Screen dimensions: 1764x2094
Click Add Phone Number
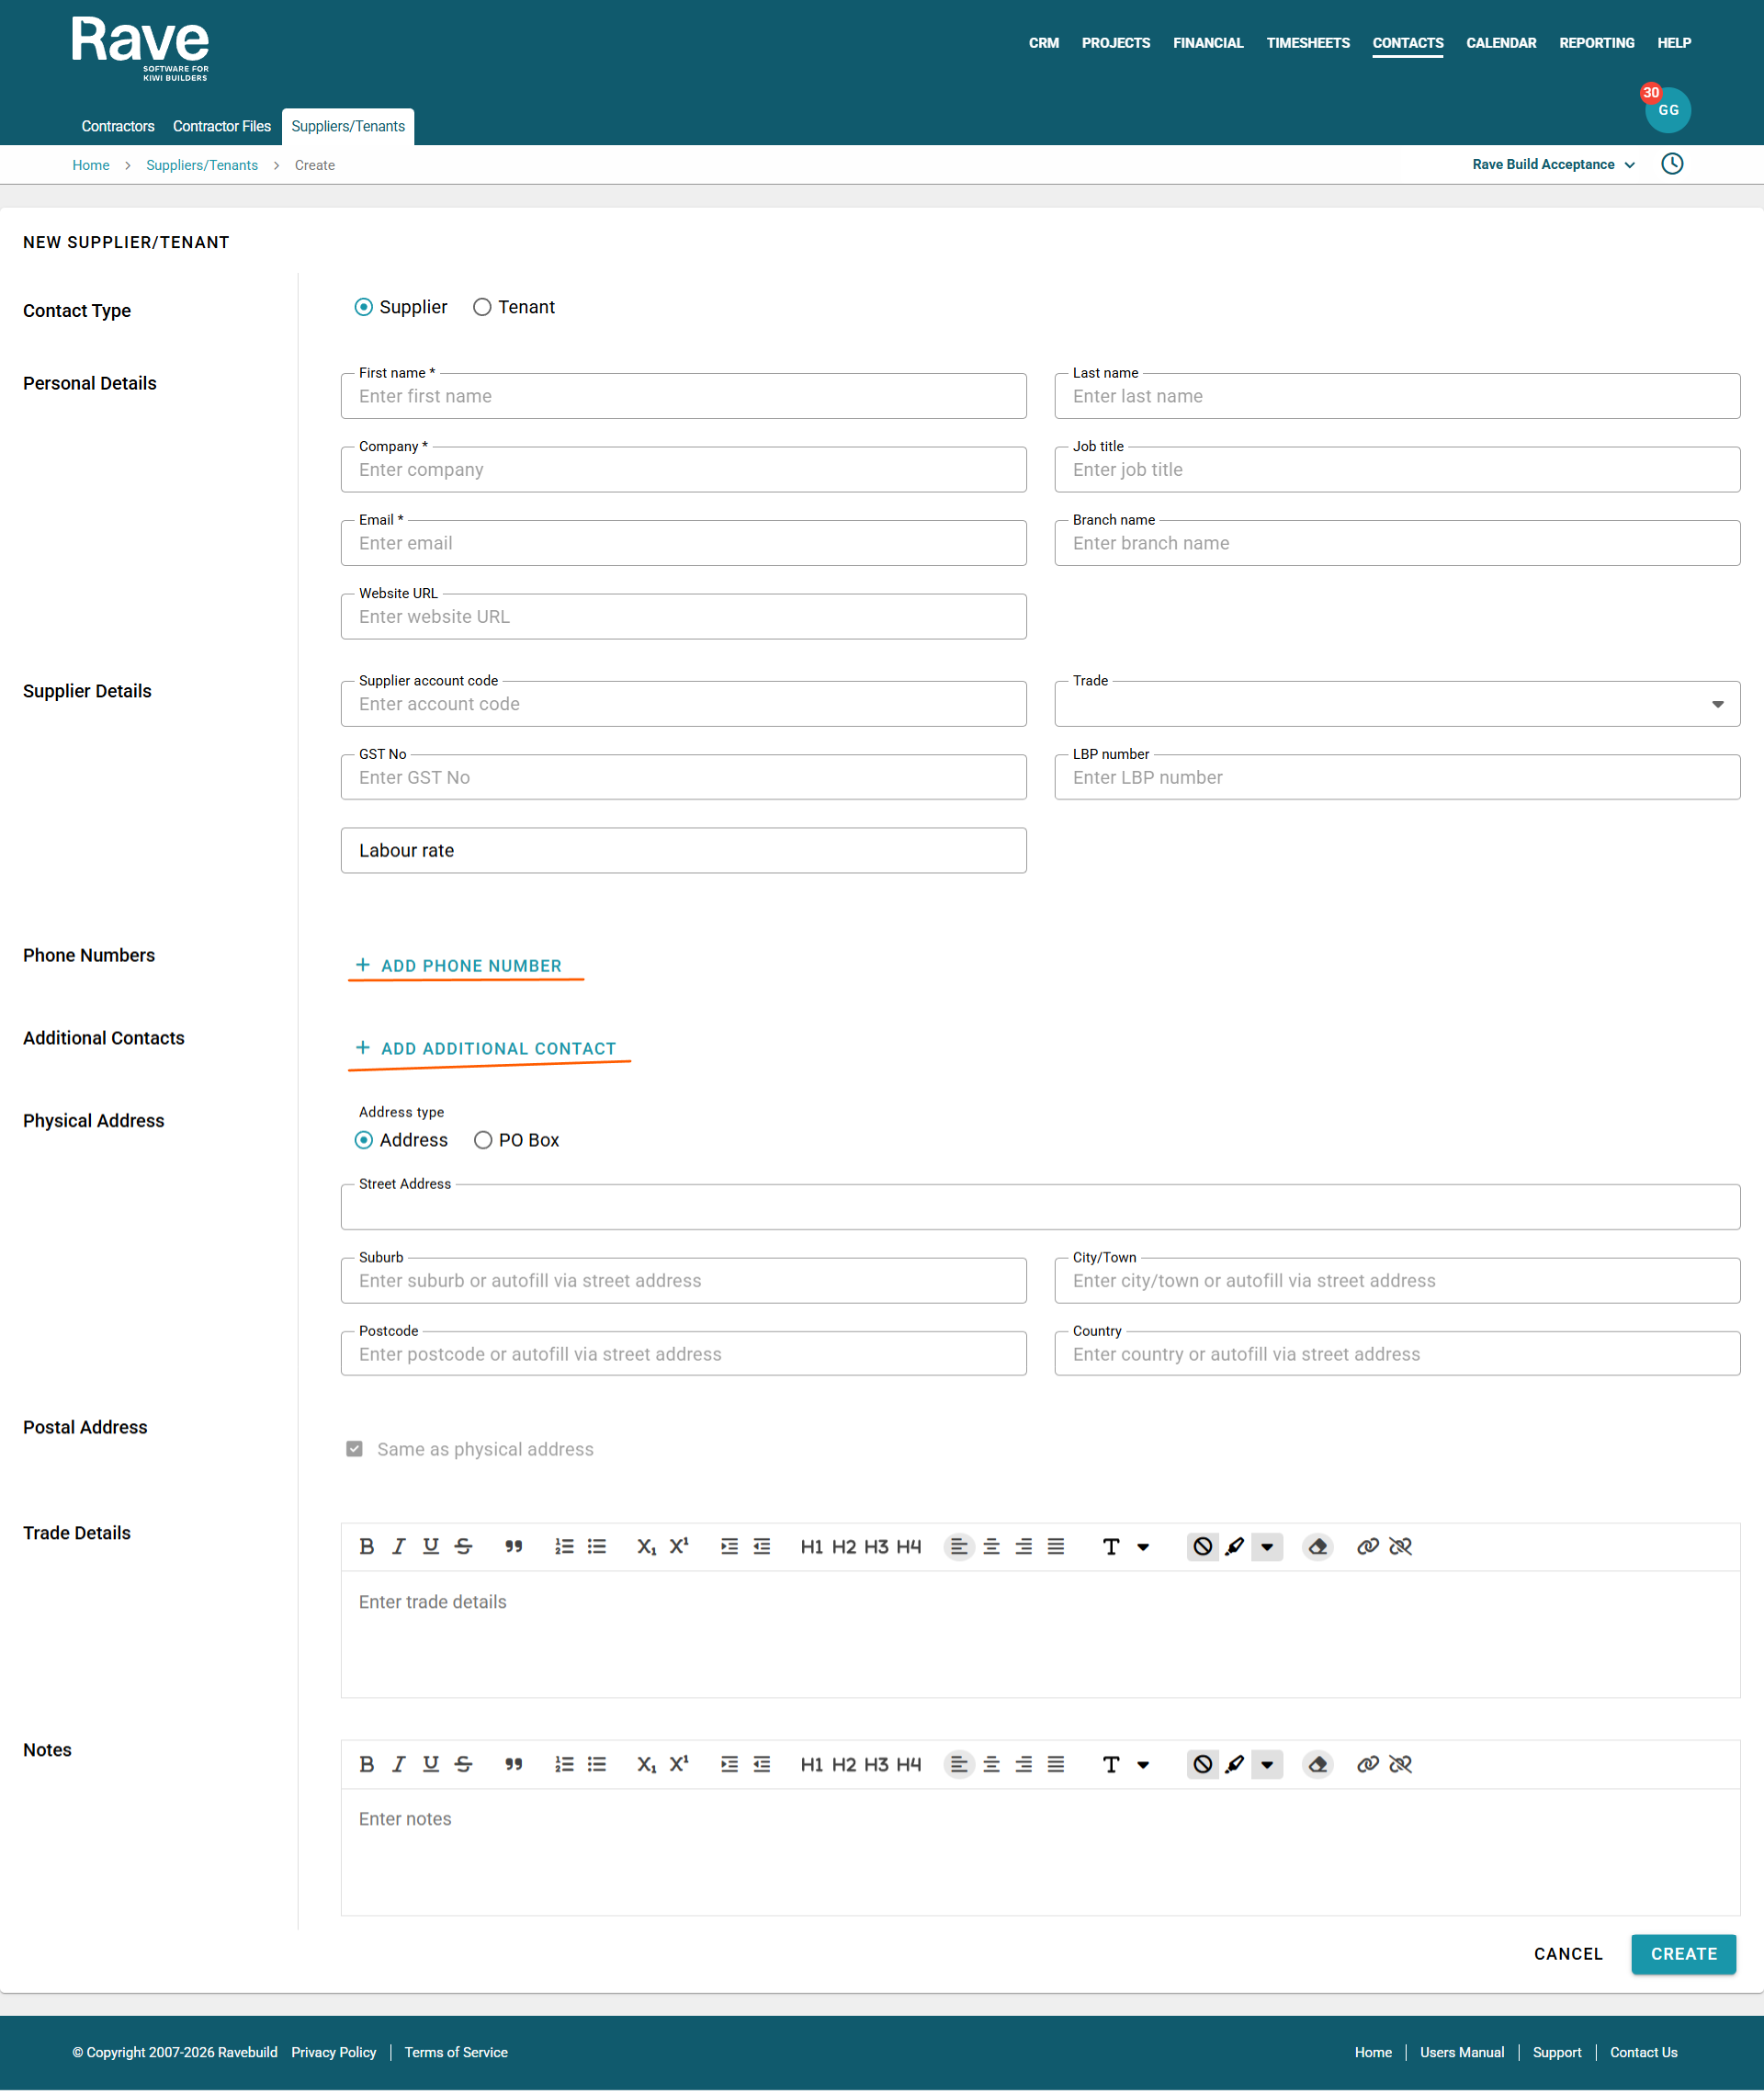coord(460,966)
